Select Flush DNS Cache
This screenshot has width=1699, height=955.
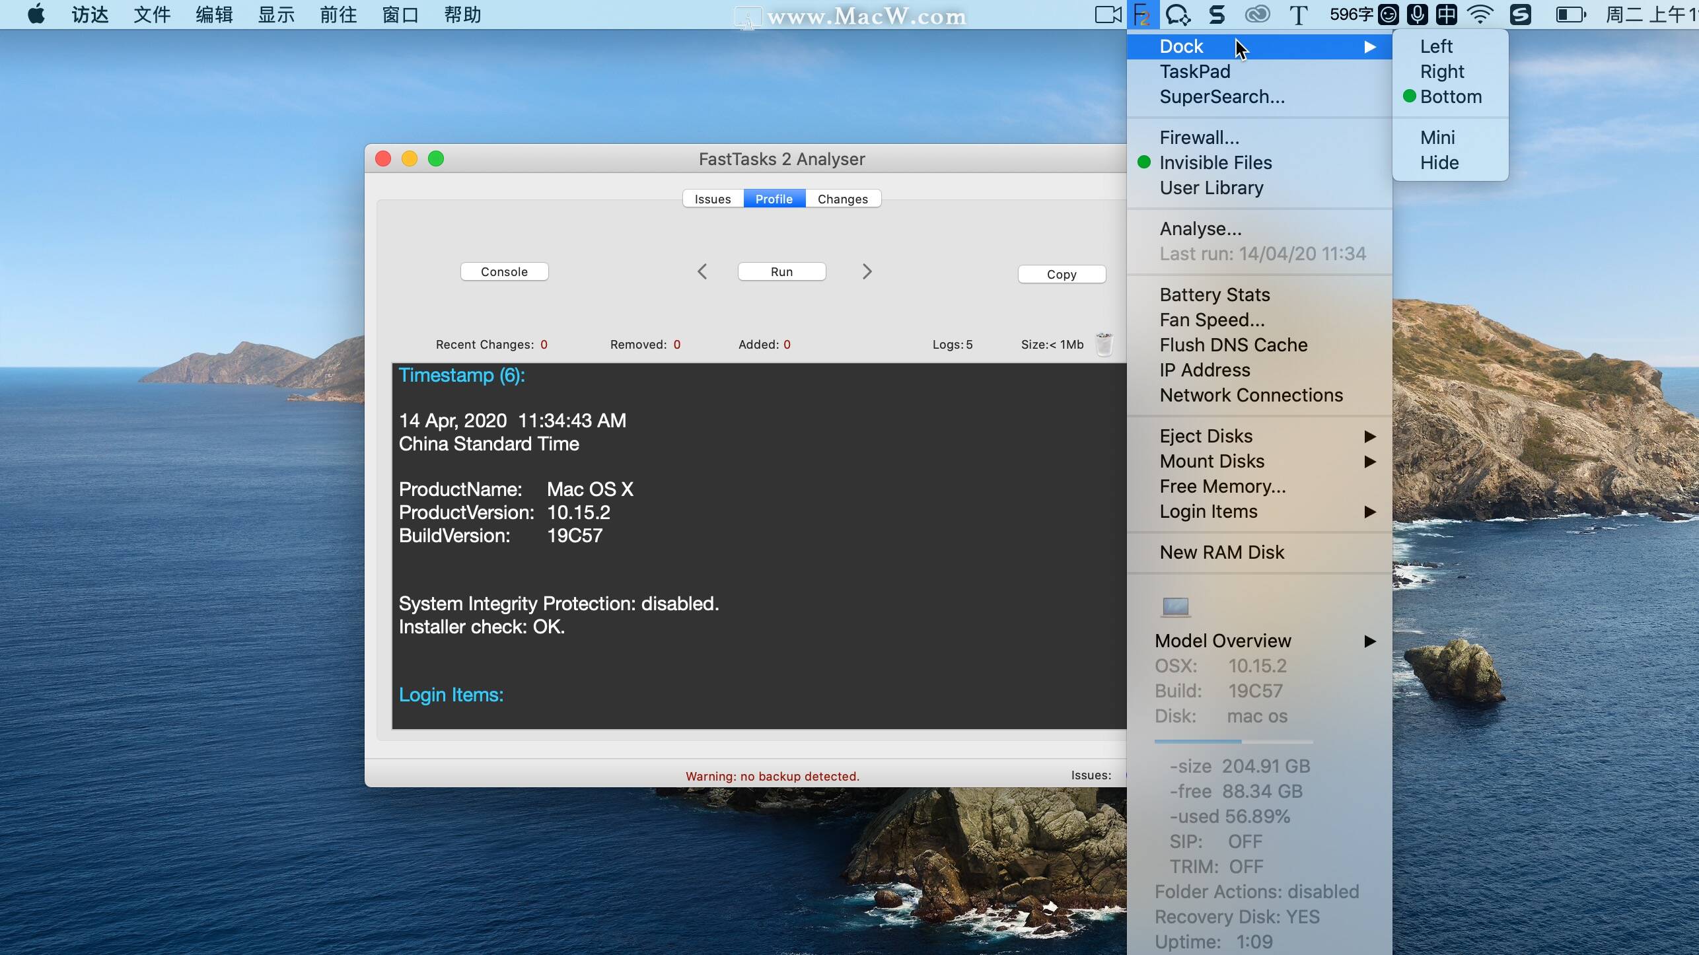(x=1259, y=345)
